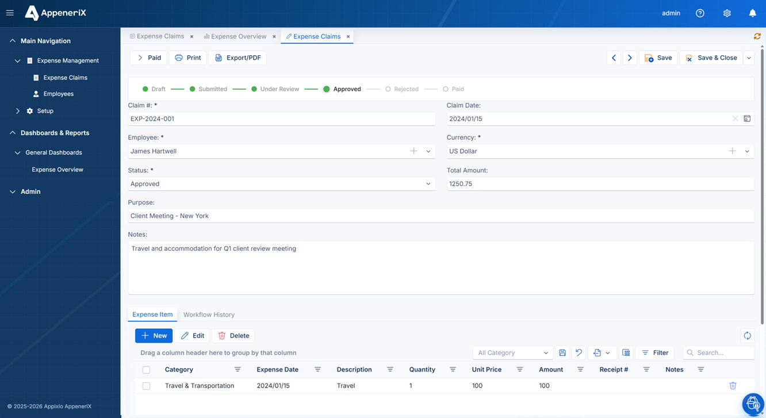This screenshot has width=766, height=418.
Task: Click the Save button
Action: tap(658, 57)
